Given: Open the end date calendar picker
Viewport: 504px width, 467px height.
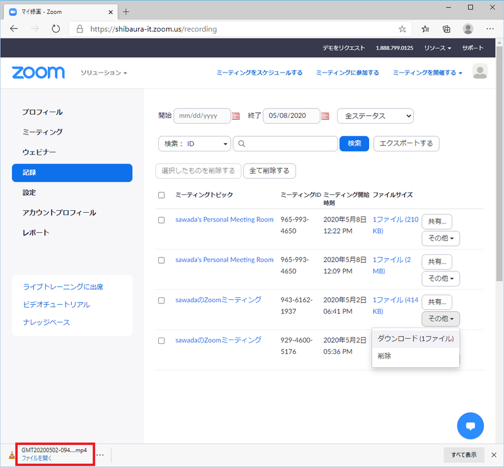Looking at the screenshot, I should click(325, 116).
